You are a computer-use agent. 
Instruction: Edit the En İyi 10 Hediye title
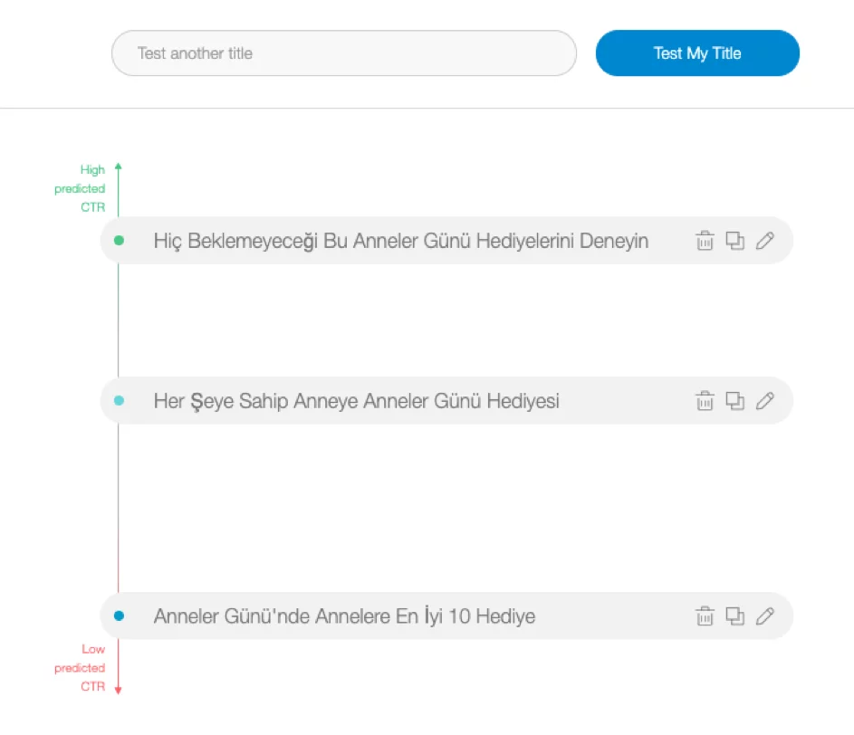(x=764, y=616)
